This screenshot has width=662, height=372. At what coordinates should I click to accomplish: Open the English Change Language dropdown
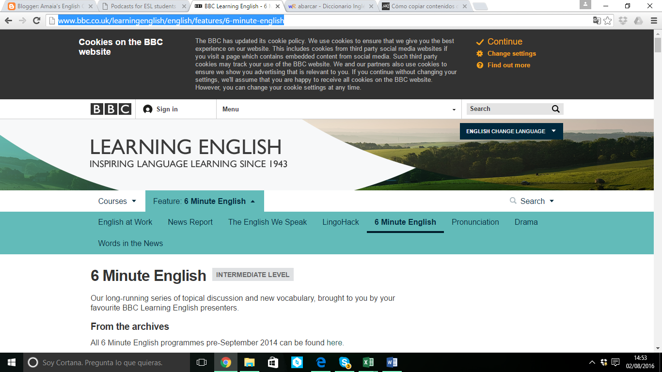(x=511, y=131)
